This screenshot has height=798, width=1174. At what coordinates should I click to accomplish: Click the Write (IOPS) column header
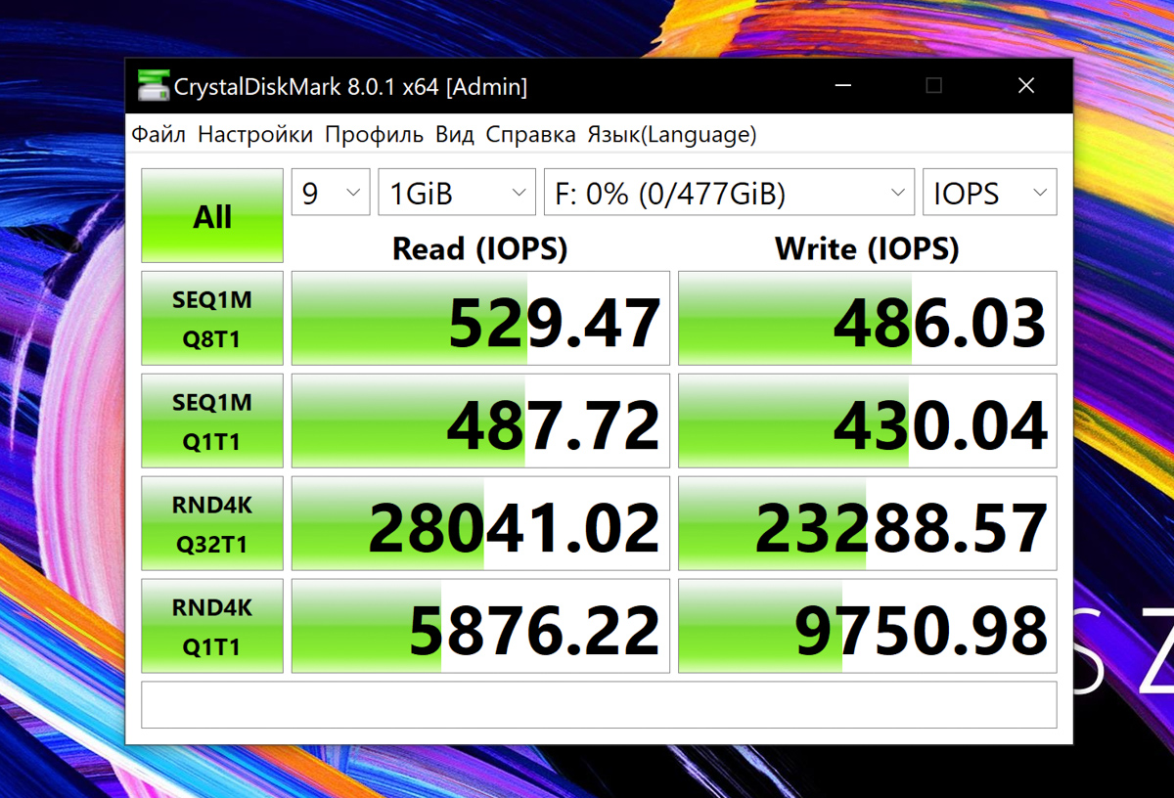867,248
